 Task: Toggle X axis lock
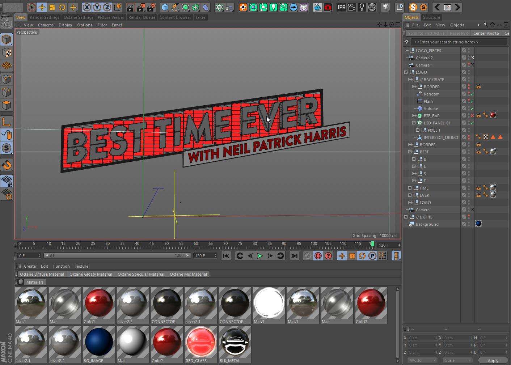[87, 7]
